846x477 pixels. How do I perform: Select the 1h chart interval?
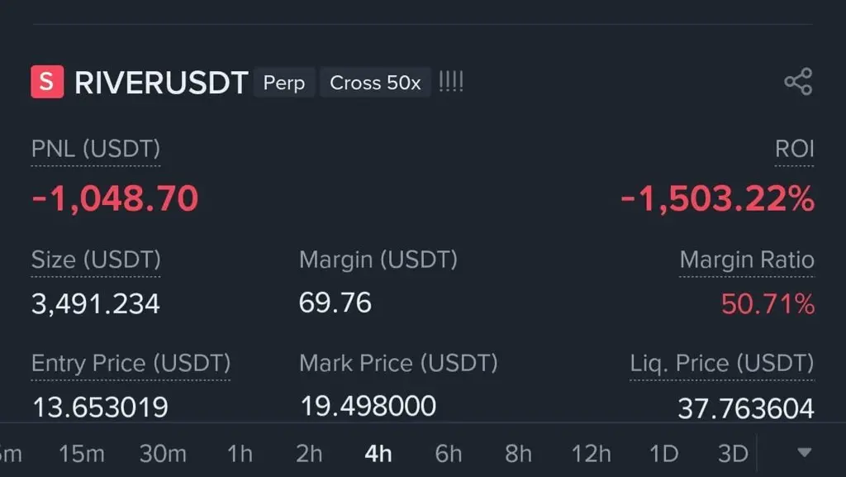coord(240,454)
